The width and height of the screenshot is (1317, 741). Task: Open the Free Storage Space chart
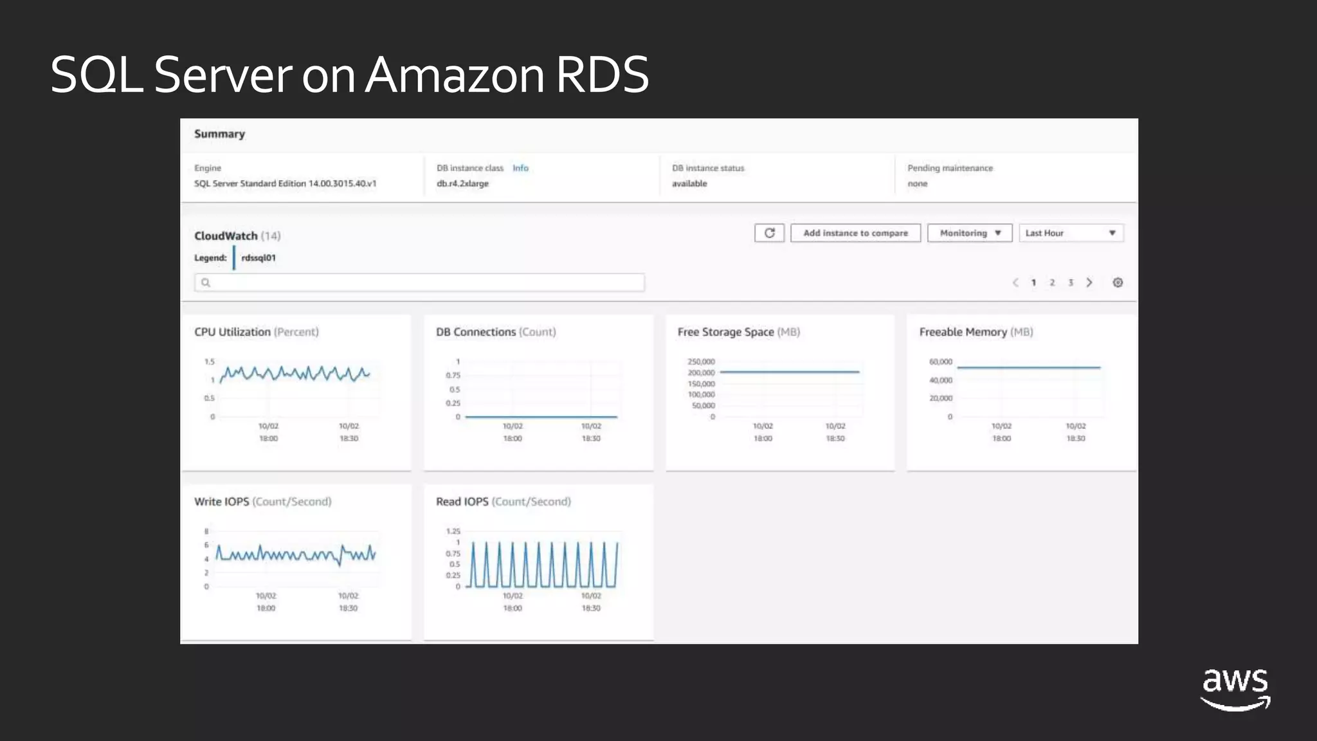(x=780, y=392)
